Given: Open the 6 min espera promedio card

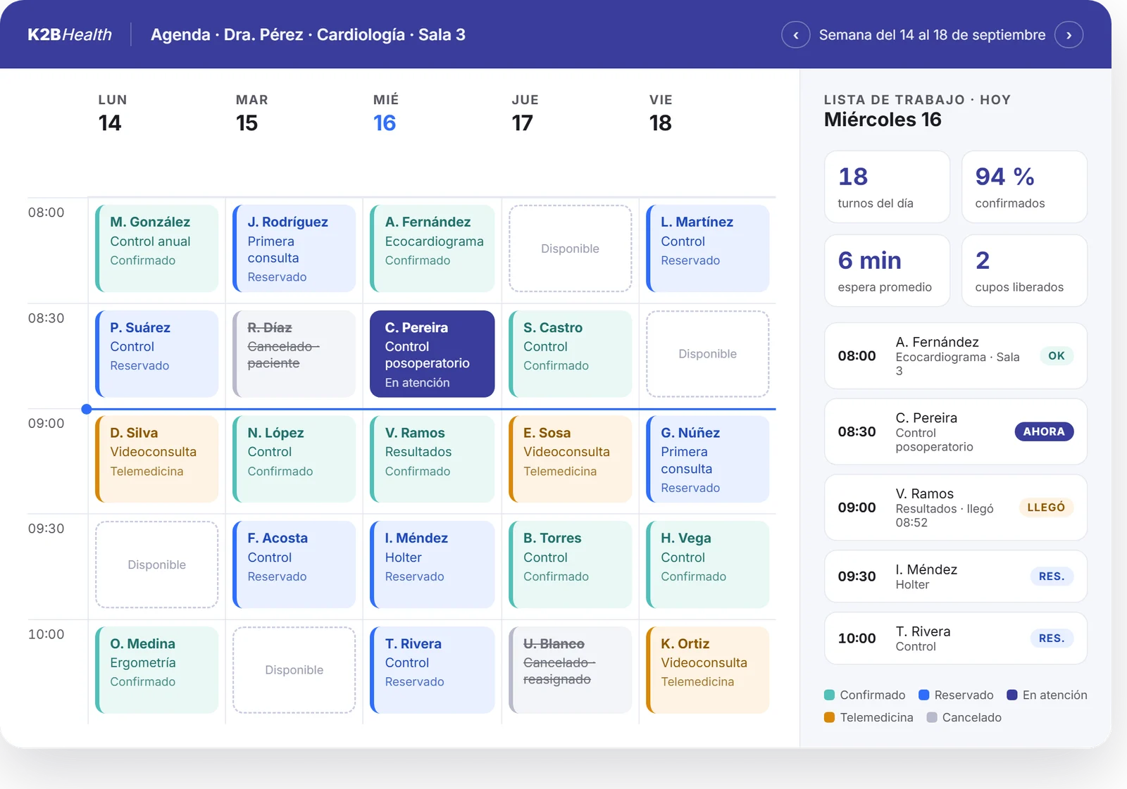Looking at the screenshot, I should coord(887,271).
